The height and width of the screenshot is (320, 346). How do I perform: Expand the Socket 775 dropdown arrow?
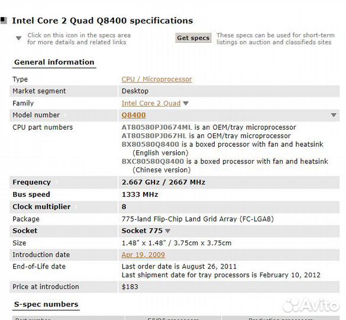coord(168,231)
